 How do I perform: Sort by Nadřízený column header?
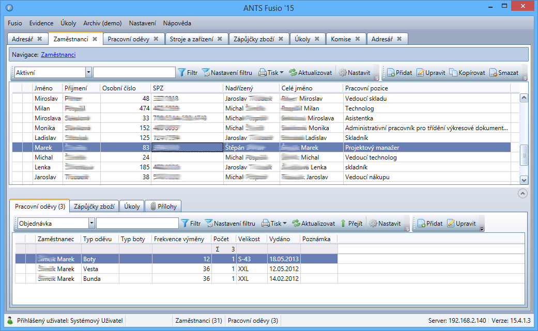252,88
